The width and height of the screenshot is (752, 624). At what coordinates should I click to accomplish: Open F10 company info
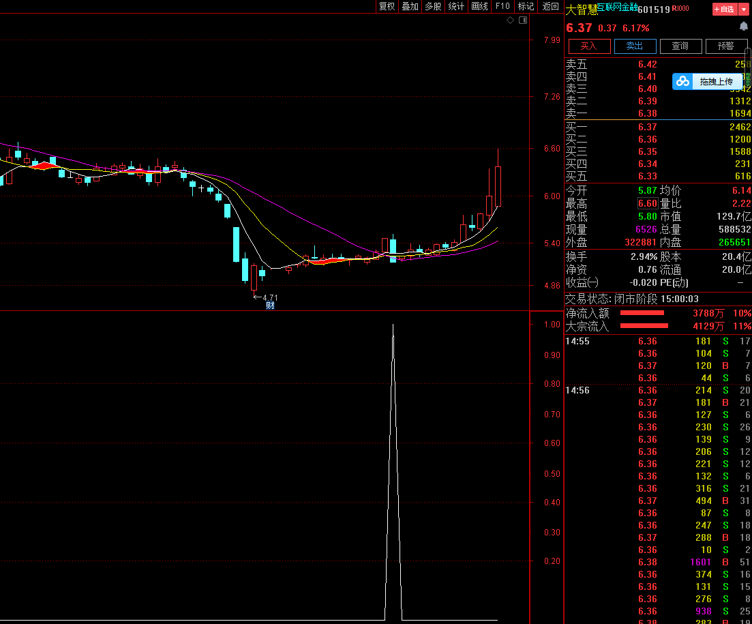(x=502, y=6)
